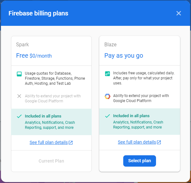The width and height of the screenshot is (191, 183).
Task: Click the Spark usage quotas database icon
Action: click(x=19, y=74)
